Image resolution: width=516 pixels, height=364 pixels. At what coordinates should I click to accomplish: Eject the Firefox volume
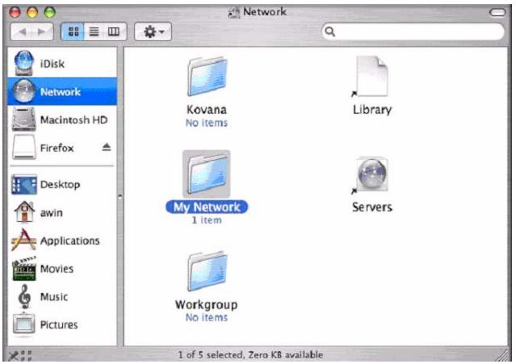pyautogui.click(x=106, y=147)
